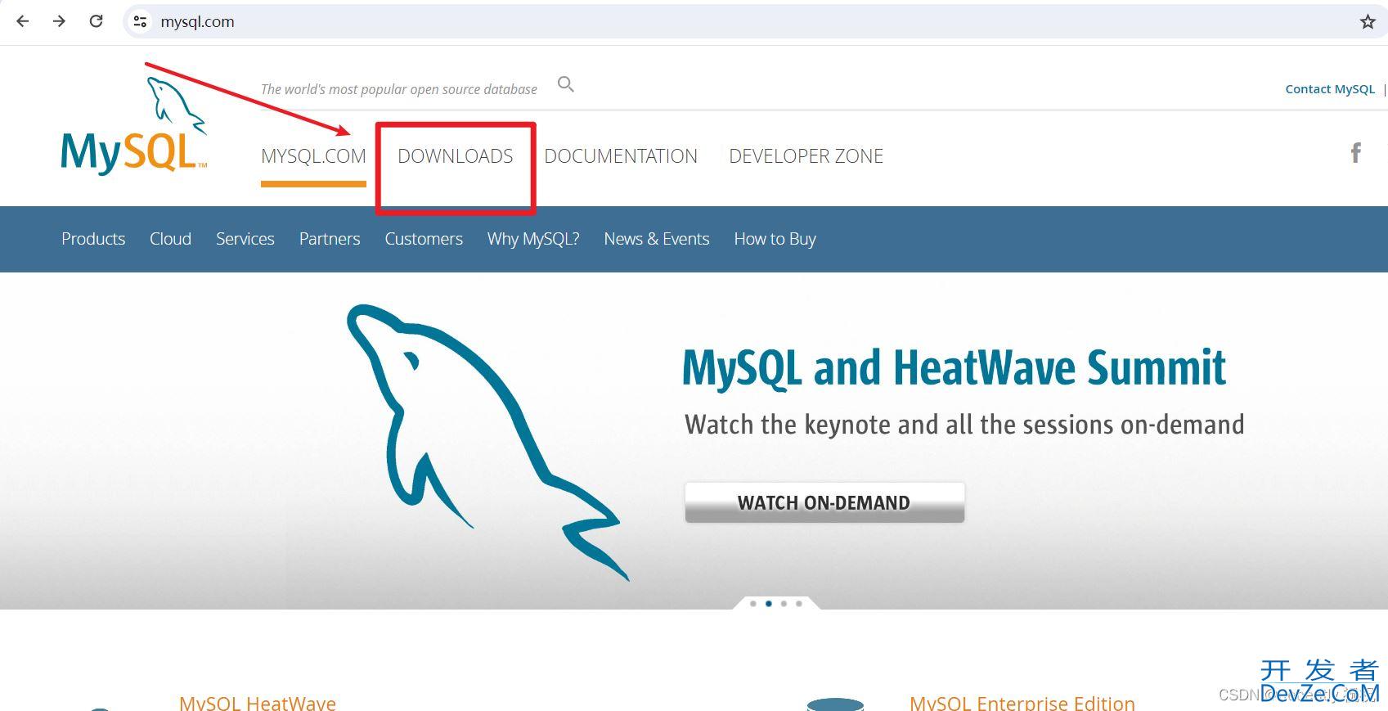This screenshot has height=711, width=1388.
Task: Go back using the browser back arrow
Action: point(23,21)
